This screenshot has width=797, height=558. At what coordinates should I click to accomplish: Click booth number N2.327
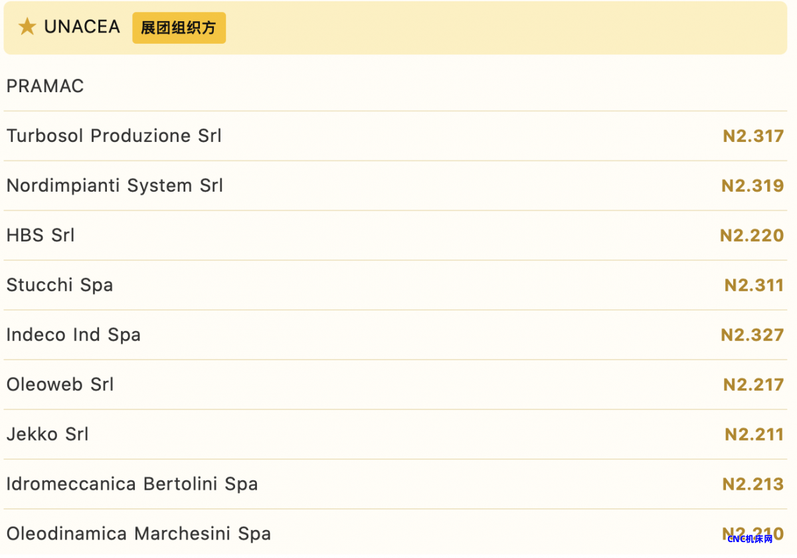[x=753, y=335]
